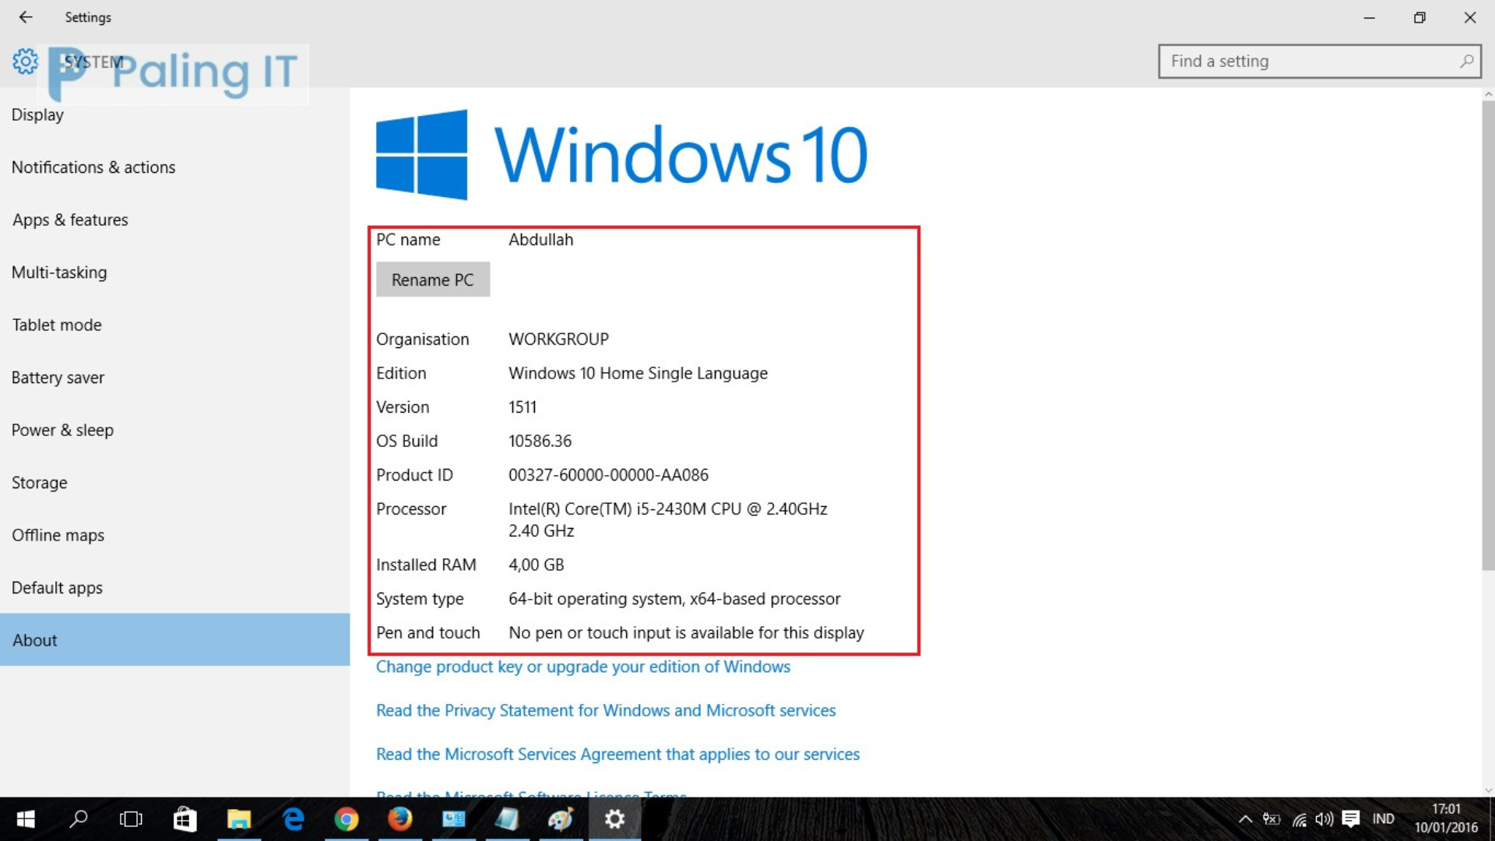Click PC name value Abdullah
This screenshot has width=1495, height=841.
click(540, 240)
